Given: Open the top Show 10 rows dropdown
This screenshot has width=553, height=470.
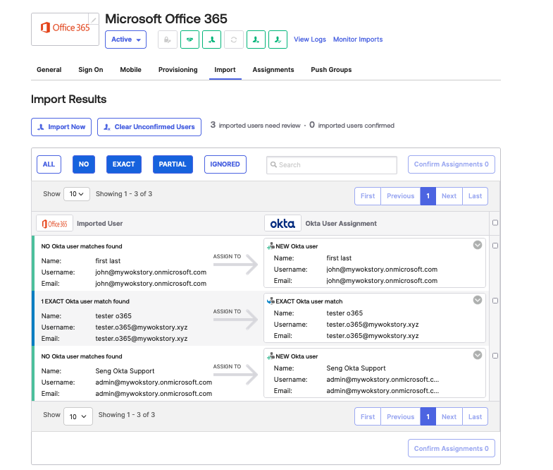Looking at the screenshot, I should point(77,194).
